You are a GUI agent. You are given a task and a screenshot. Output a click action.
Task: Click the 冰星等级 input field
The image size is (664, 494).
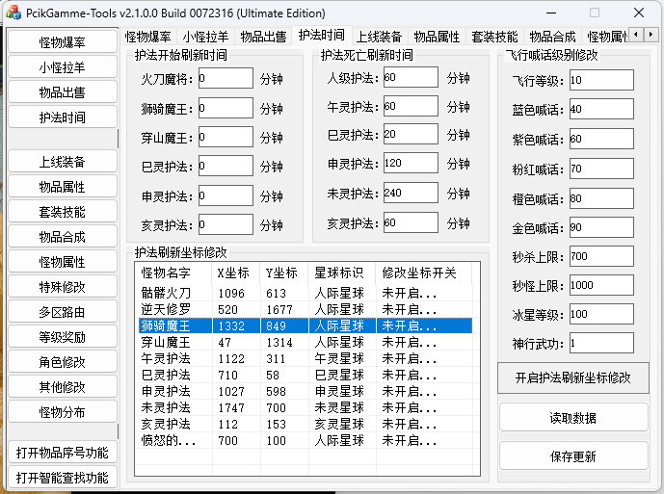coord(601,314)
